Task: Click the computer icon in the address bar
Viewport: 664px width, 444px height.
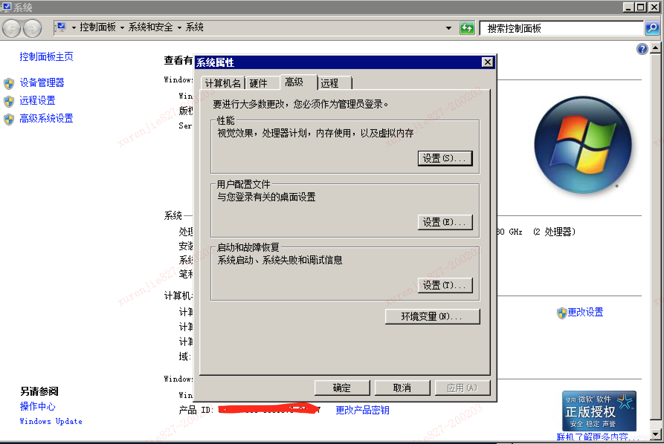Action: click(x=61, y=27)
